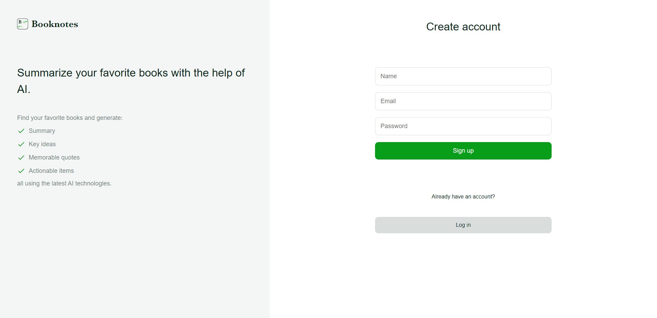Viewport: 657px width, 318px height.
Task: Click the Summary list item text
Action: [42, 131]
